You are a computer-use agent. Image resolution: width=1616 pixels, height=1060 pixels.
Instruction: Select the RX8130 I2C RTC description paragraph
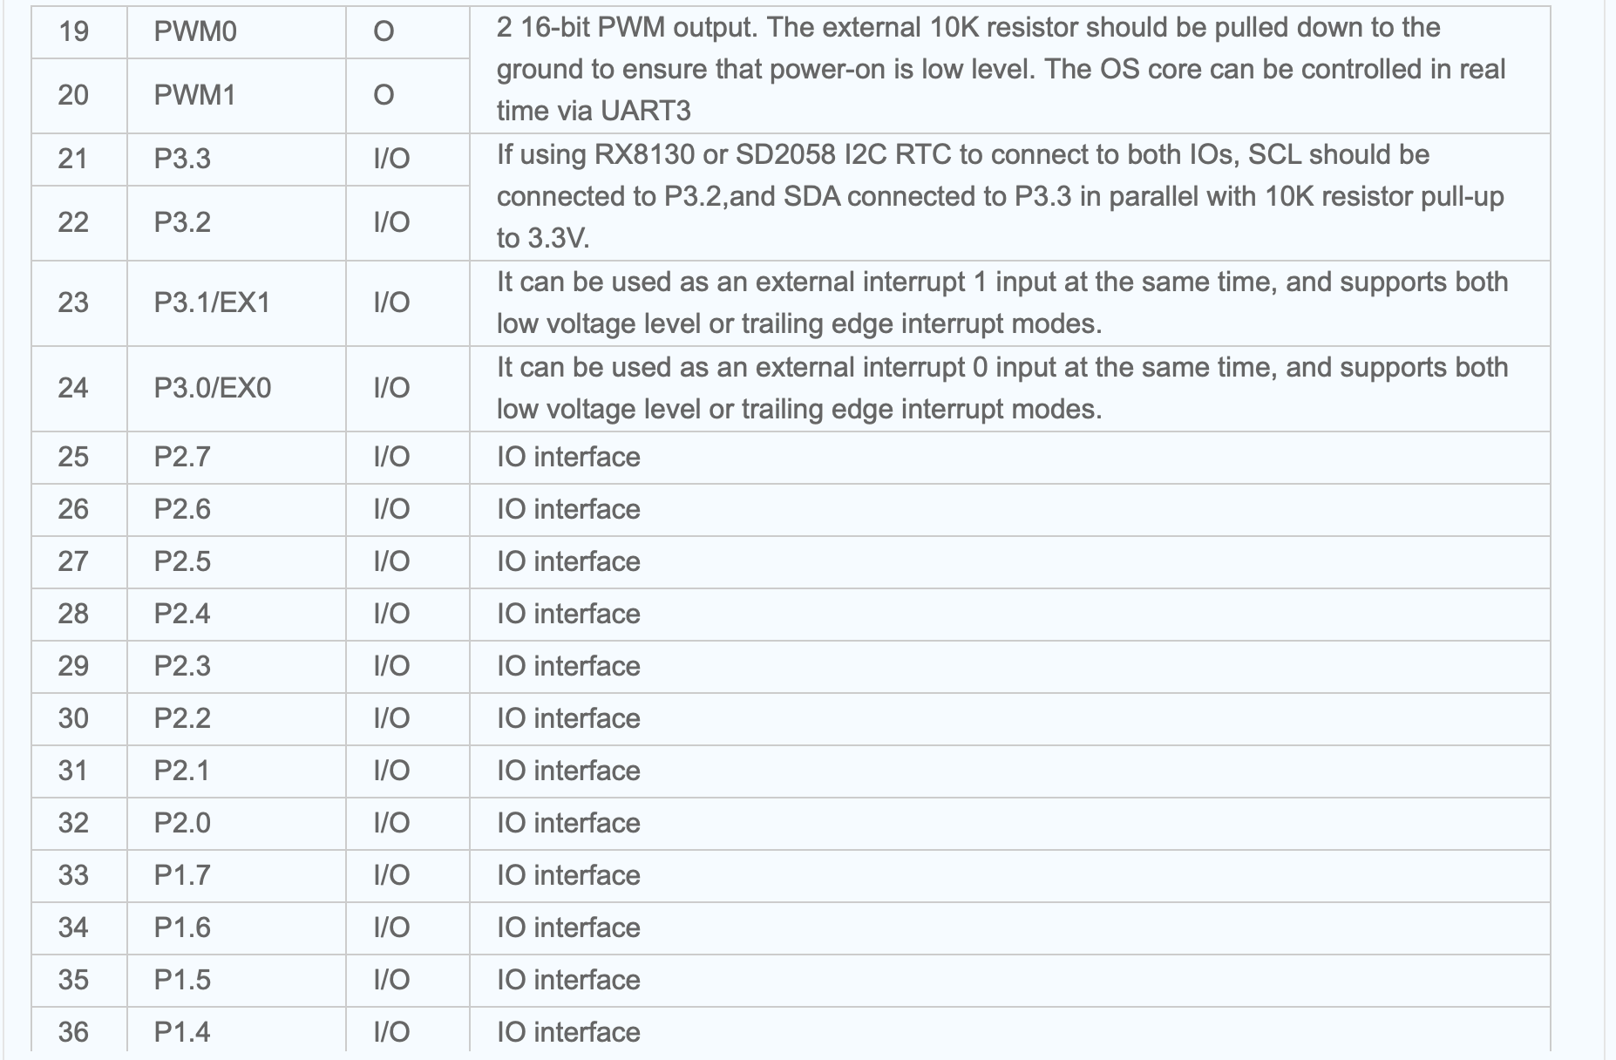point(1001,197)
